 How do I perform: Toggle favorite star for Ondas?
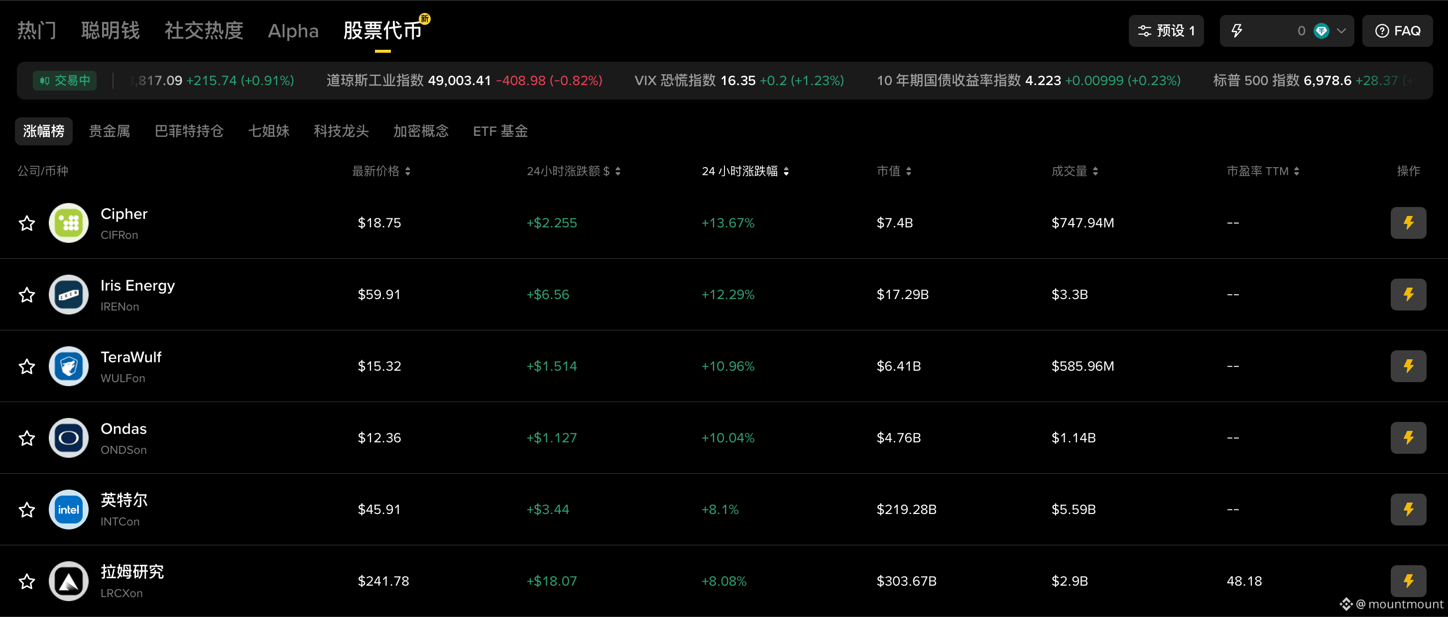click(27, 438)
